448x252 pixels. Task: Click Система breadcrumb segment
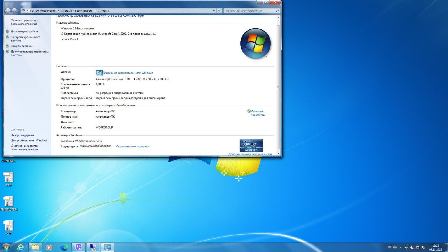pos(103,11)
